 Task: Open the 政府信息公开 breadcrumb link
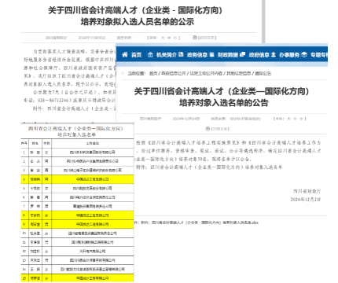point(174,73)
